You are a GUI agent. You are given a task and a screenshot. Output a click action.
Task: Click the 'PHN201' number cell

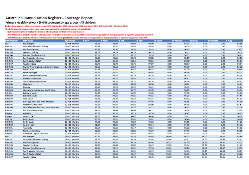point(9,76)
